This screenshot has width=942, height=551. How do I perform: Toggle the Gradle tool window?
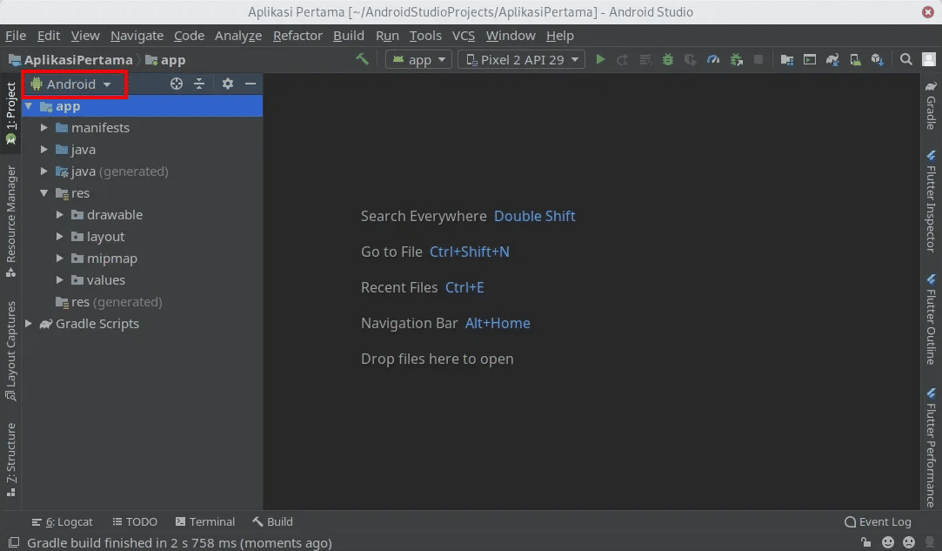[931, 104]
